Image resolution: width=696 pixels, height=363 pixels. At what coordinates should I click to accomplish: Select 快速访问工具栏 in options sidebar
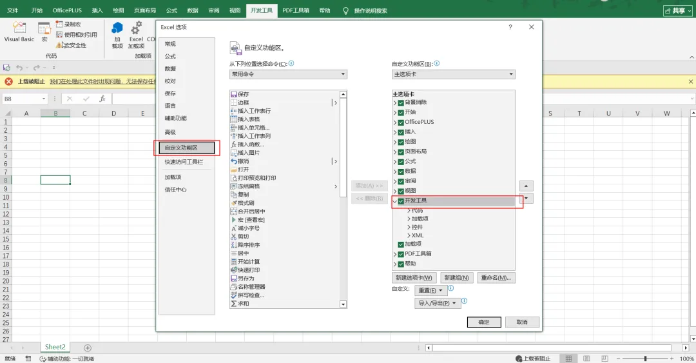point(184,162)
